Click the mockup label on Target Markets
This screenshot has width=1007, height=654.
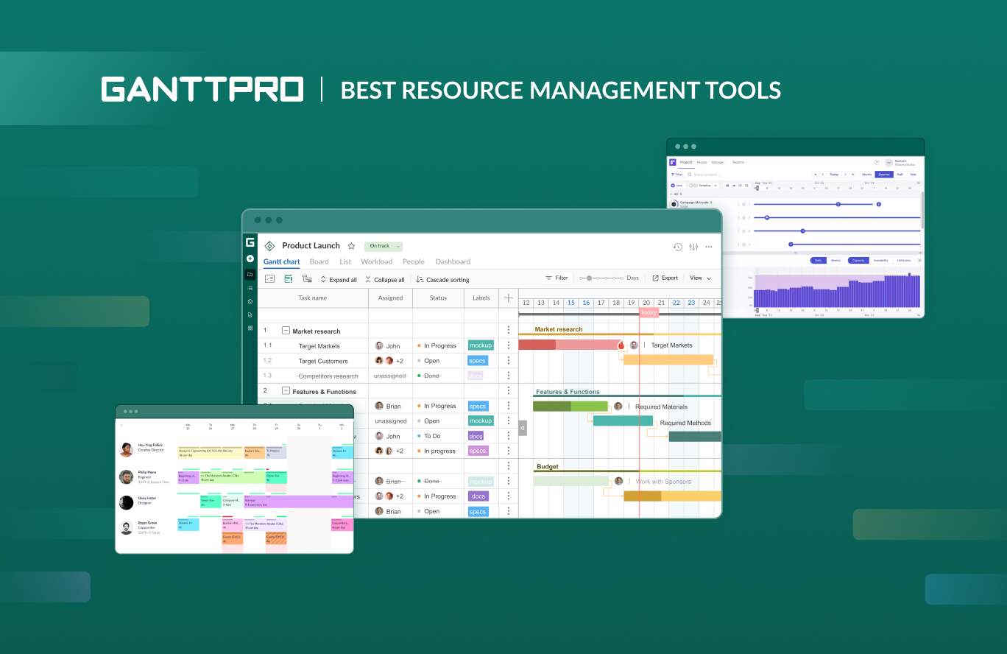point(480,345)
